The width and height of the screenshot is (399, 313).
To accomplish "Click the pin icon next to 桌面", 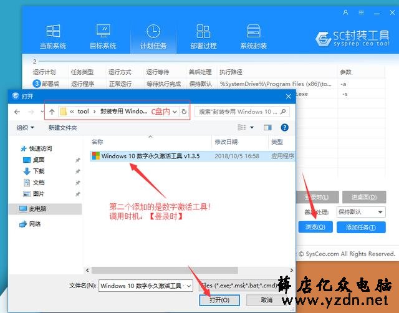I will [x=78, y=160].
